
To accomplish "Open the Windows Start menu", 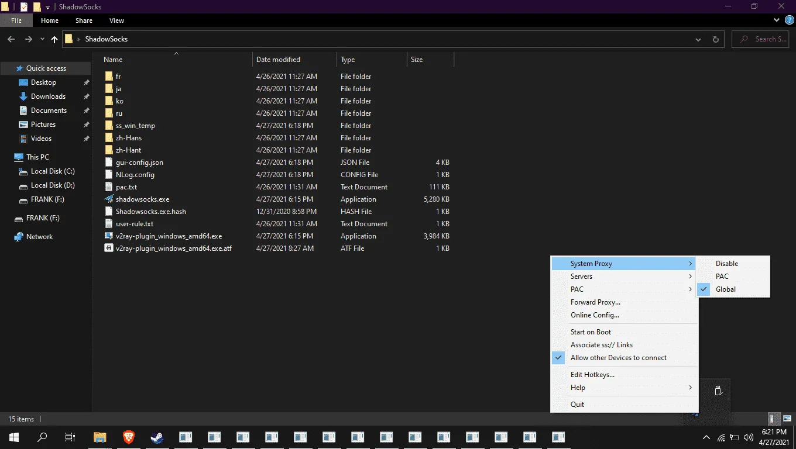I will [14, 437].
